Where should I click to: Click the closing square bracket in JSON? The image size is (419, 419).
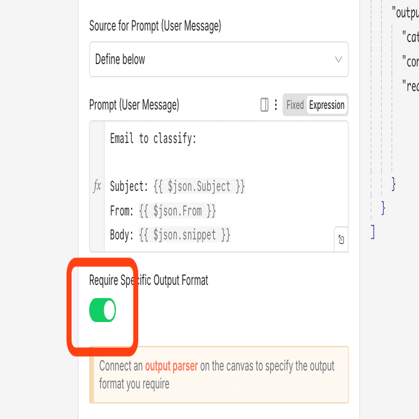pos(372,232)
